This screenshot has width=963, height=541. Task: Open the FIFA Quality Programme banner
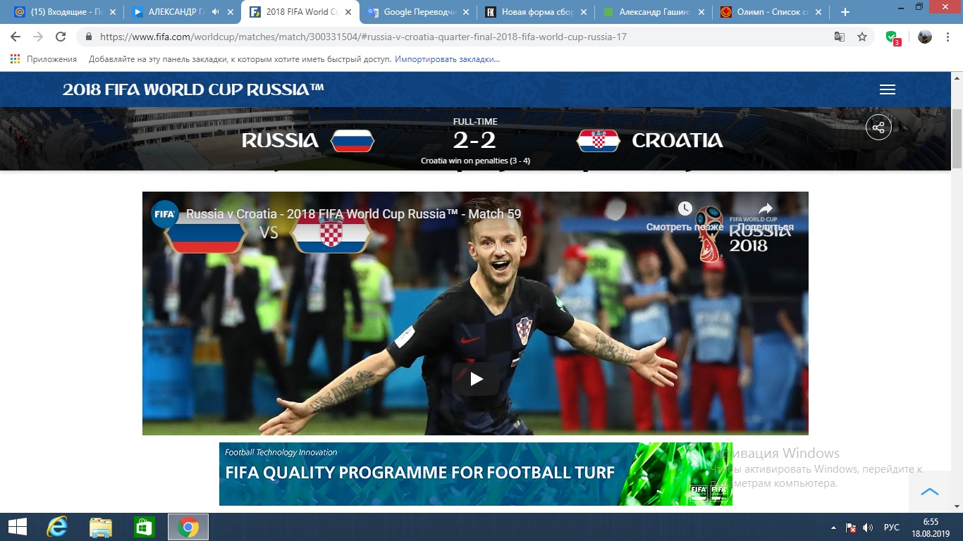(476, 474)
